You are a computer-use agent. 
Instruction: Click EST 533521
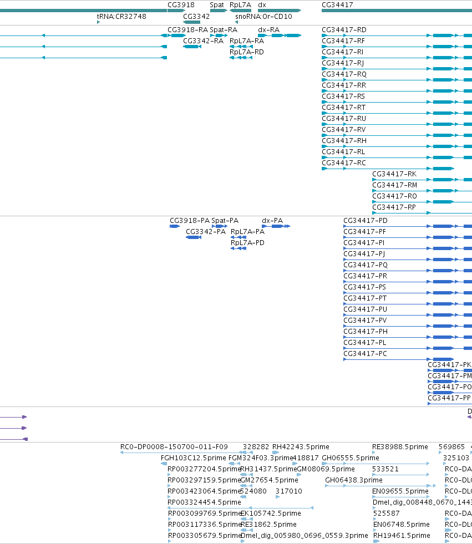tap(385, 469)
